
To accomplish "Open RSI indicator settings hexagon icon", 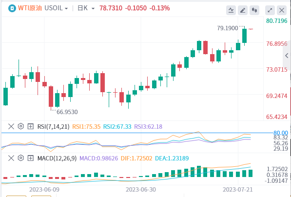I will point(21,126).
